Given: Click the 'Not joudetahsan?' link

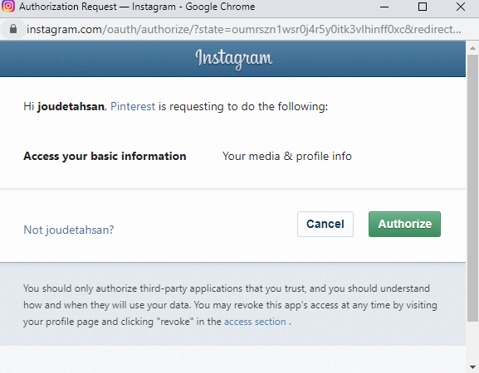Looking at the screenshot, I should [69, 230].
